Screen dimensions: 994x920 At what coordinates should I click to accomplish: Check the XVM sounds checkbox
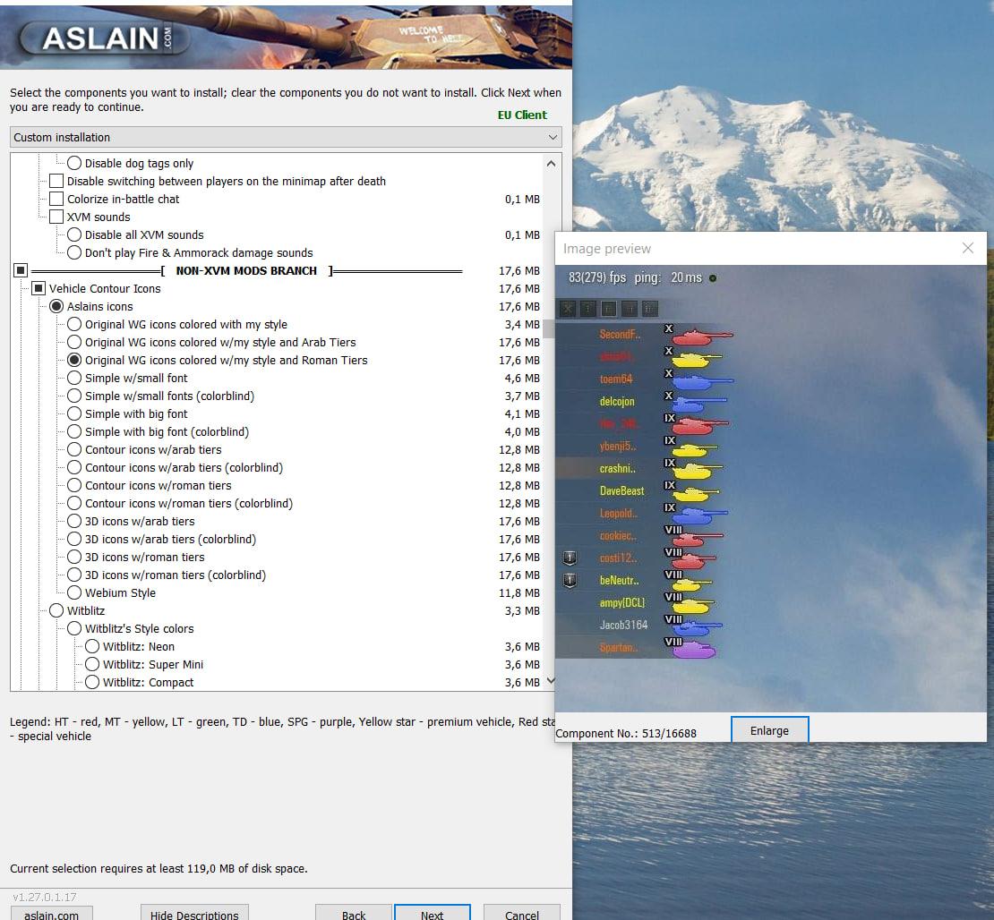click(x=56, y=217)
